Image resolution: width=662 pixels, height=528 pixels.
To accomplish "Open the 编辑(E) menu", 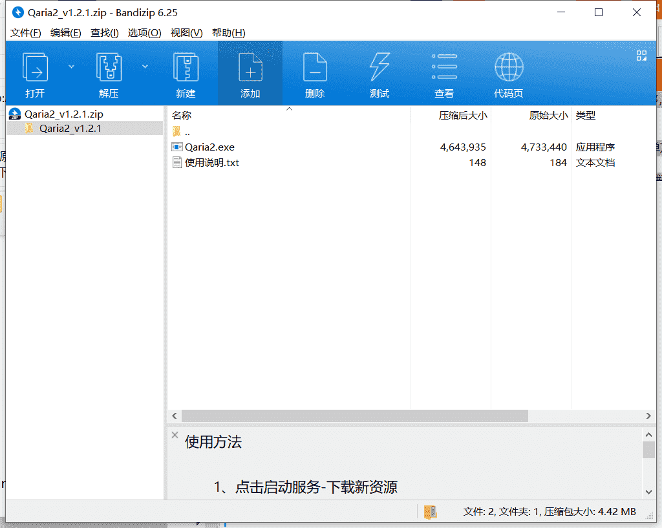I will pyautogui.click(x=65, y=33).
